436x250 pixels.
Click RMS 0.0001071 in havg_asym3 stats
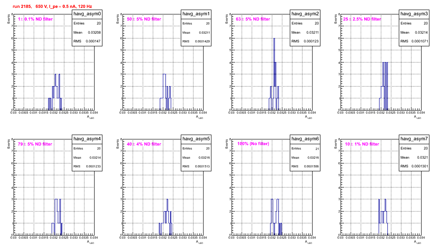414,42
